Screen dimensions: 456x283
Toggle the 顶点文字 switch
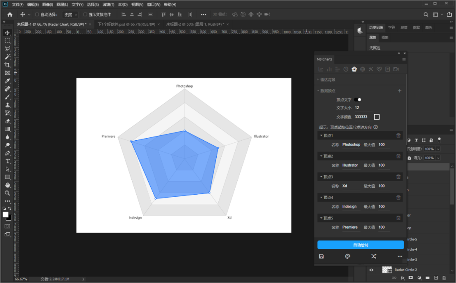[358, 100]
